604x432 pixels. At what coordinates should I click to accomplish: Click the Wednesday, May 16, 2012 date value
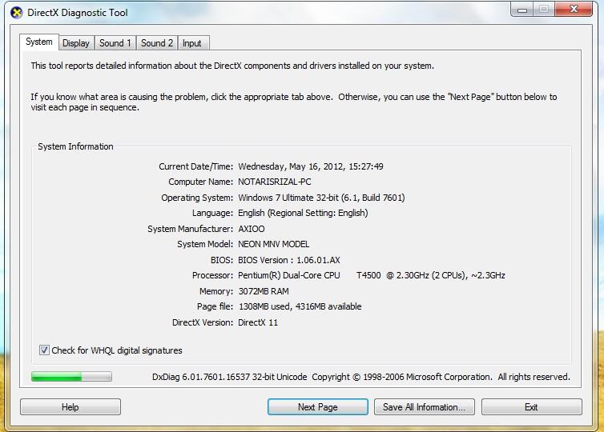click(311, 166)
